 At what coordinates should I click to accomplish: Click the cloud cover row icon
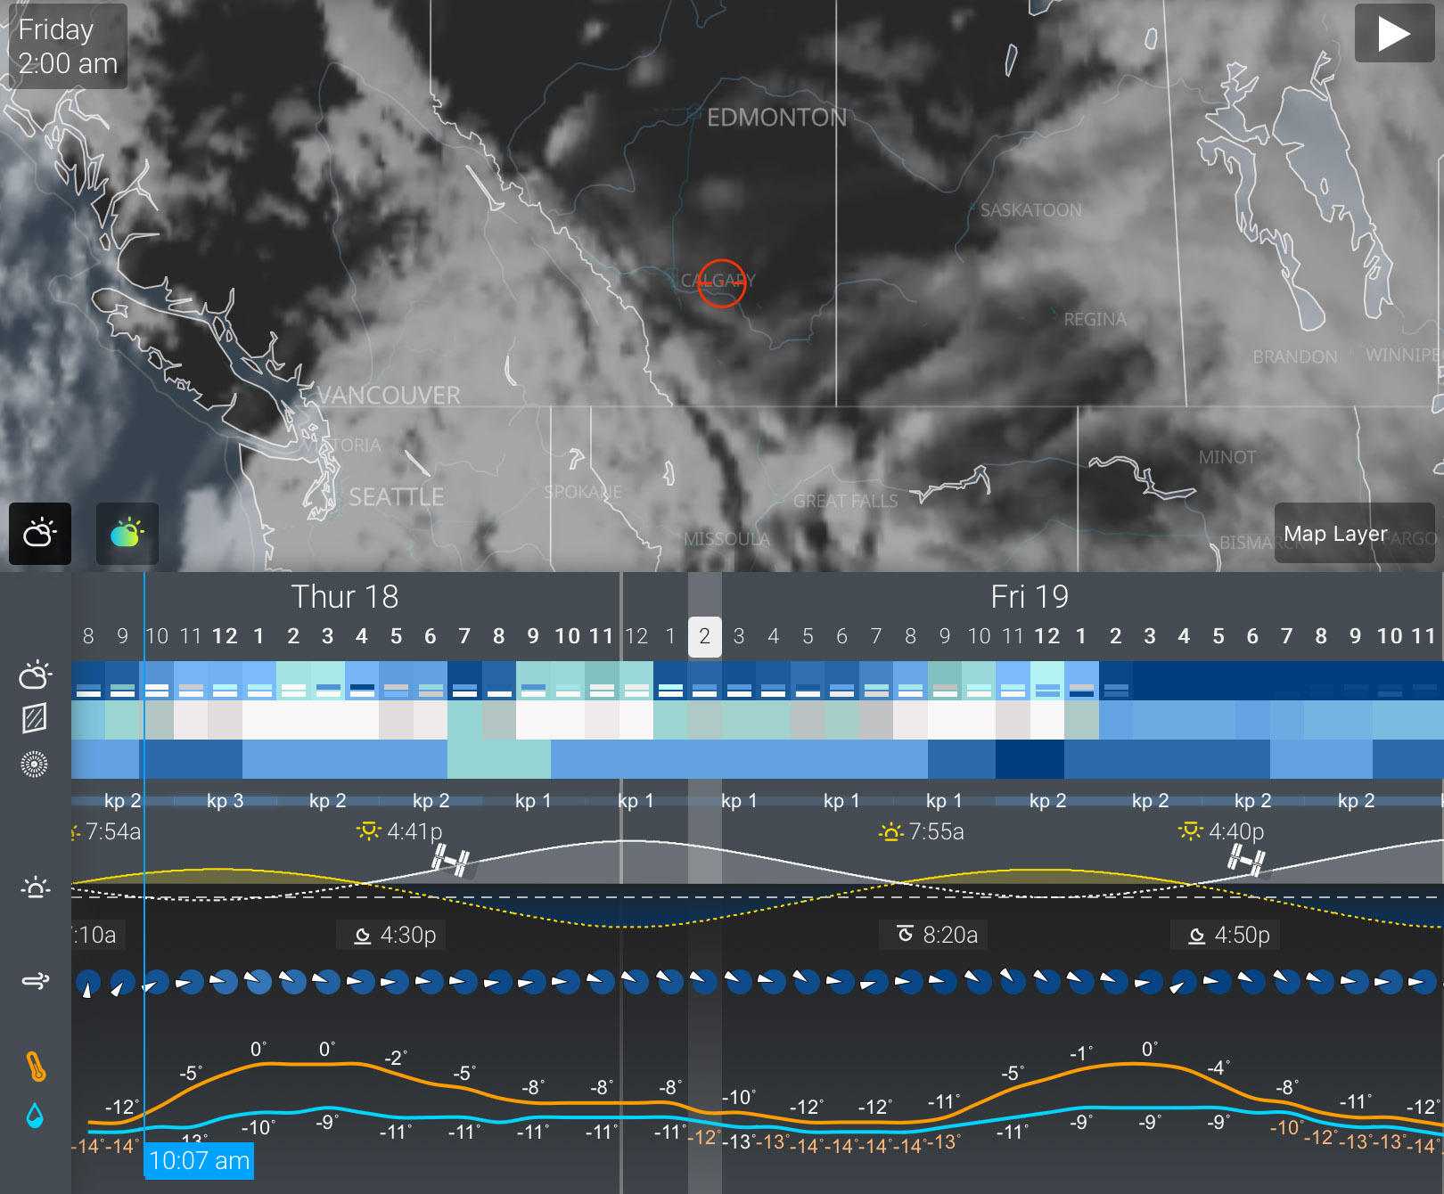pos(35,675)
